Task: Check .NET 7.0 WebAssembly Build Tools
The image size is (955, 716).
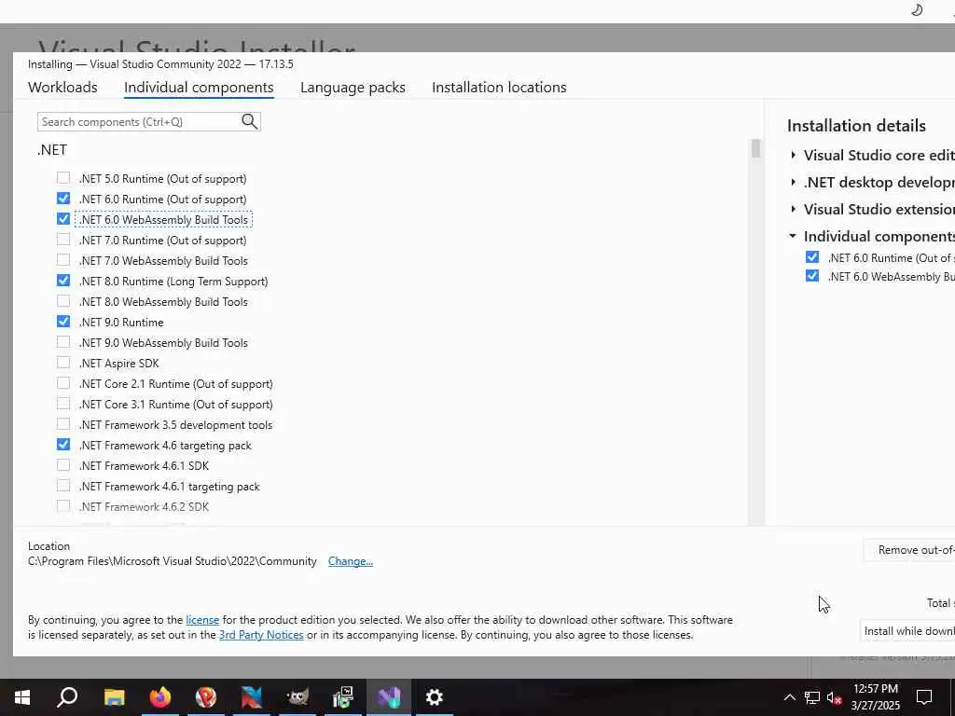Action: click(63, 260)
